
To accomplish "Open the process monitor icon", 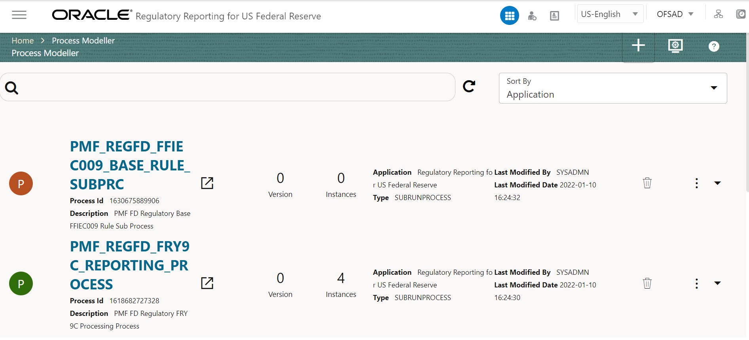I will pos(675,46).
